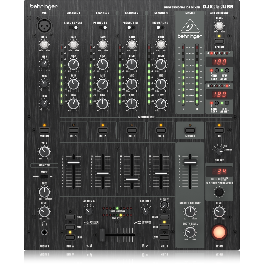Click the TALK knob
This screenshot has height=264, width=264.
tap(44, 152)
